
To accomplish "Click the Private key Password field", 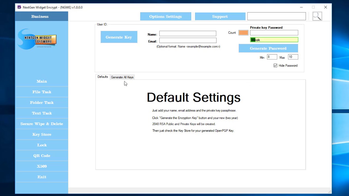I will pyautogui.click(x=274, y=33).
